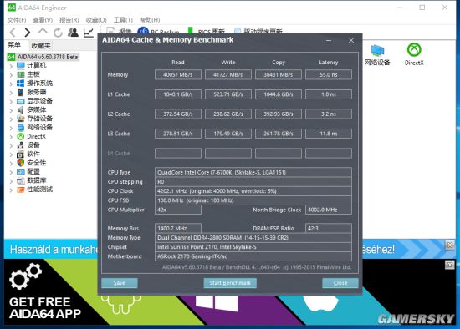Click the Close button in benchmark dialog
This screenshot has height=329, width=460.
340,283
